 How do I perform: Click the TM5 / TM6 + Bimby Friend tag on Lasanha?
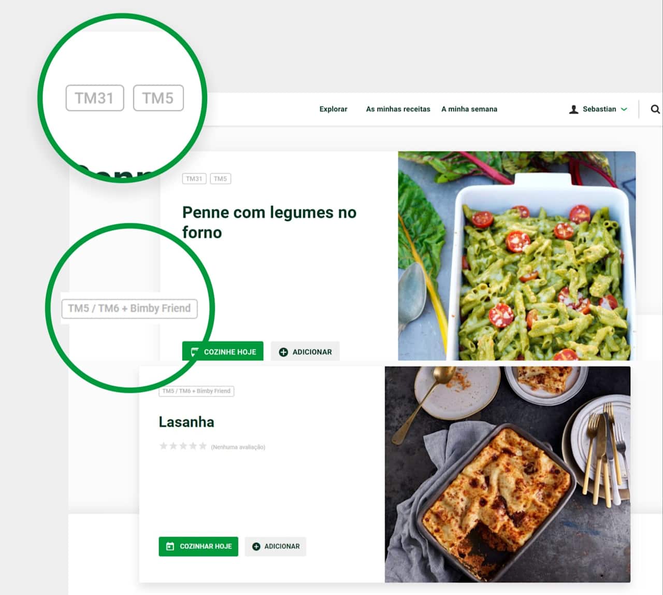coord(196,391)
